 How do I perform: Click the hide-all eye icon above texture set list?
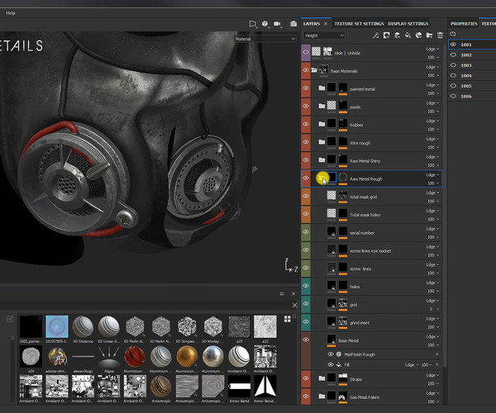click(453, 34)
